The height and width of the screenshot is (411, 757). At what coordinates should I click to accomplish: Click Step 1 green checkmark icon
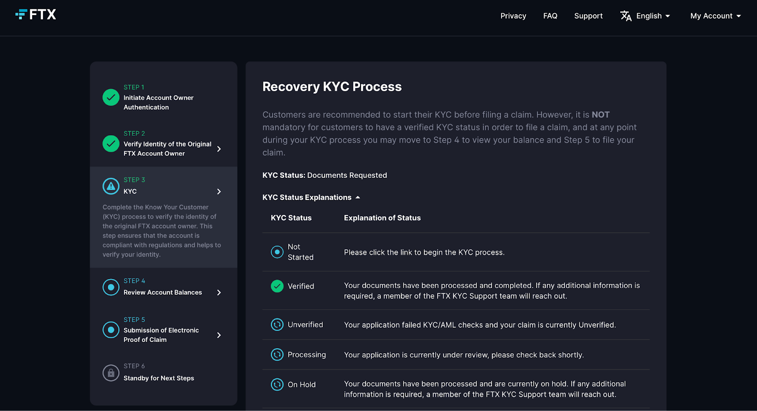pos(111,97)
